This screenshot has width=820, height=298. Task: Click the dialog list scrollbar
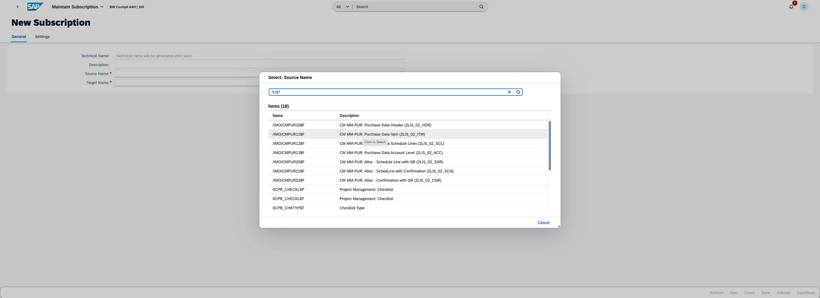pos(549,146)
